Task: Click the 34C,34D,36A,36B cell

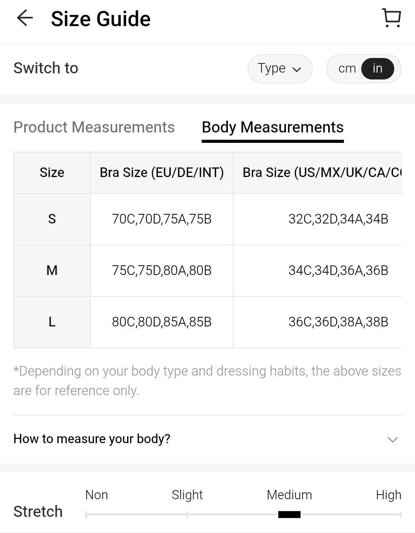Action: pos(338,270)
